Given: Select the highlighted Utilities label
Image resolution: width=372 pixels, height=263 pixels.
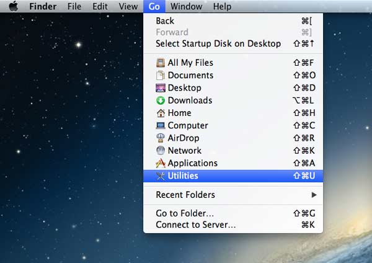Looking at the screenshot, I should tap(183, 176).
